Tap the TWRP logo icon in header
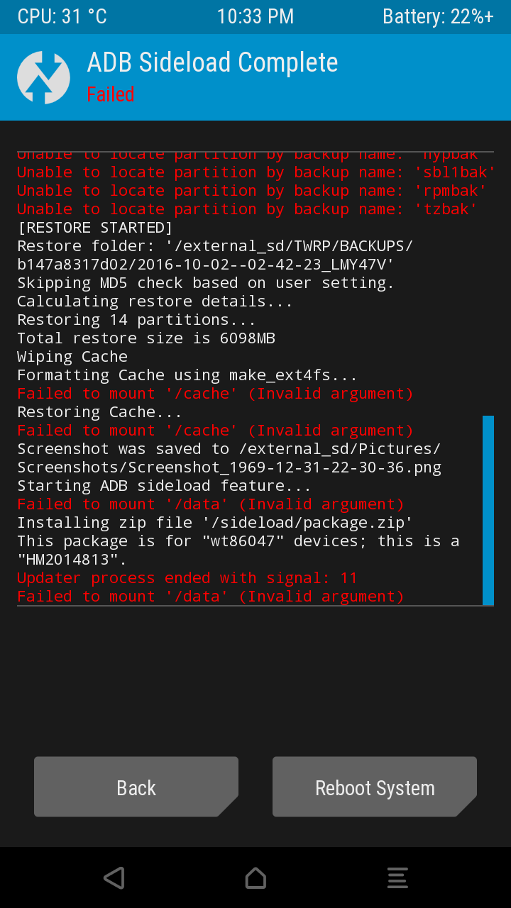The width and height of the screenshot is (511, 908). [43, 77]
